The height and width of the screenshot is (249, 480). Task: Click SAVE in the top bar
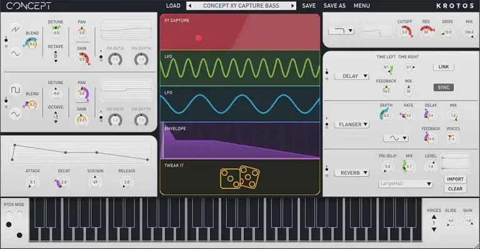pos(309,6)
